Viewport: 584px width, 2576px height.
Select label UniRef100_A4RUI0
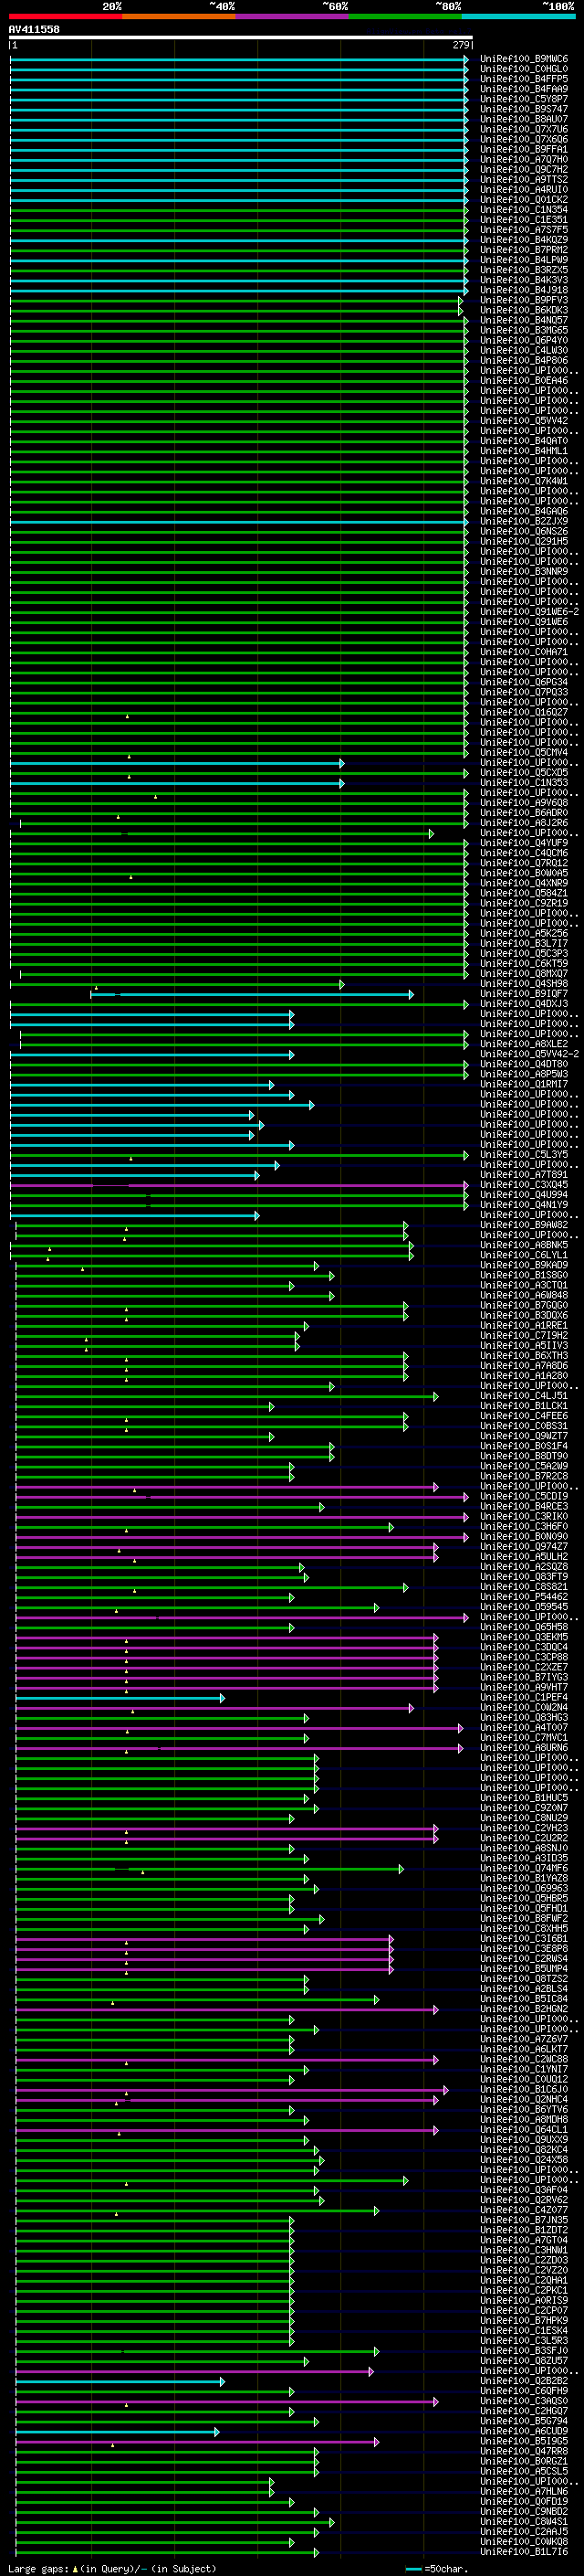[524, 189]
